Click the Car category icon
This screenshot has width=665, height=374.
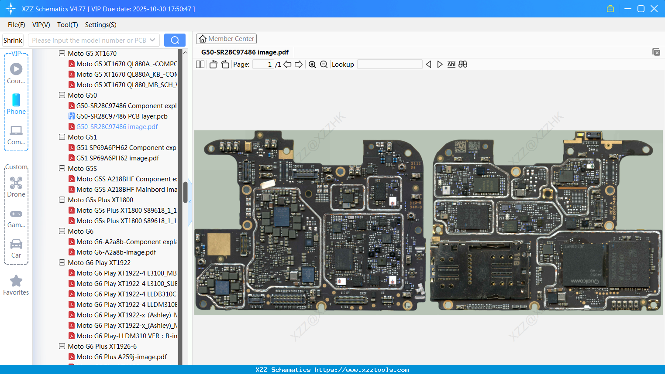click(x=16, y=245)
